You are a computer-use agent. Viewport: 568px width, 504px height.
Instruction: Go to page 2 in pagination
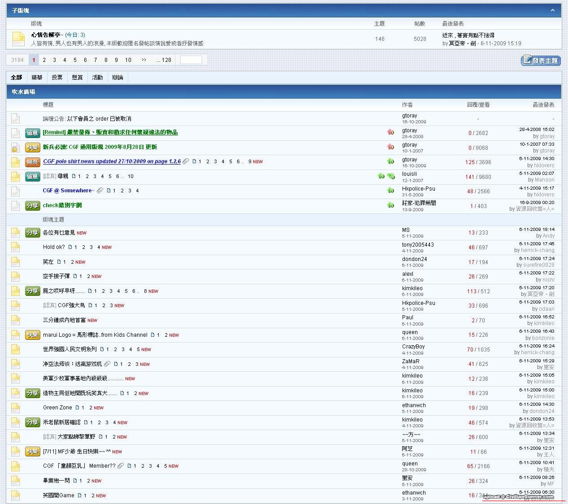pos(44,60)
